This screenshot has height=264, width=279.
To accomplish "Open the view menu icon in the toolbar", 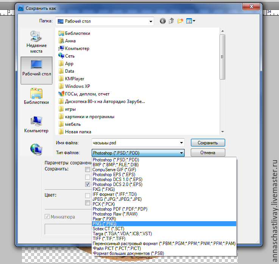I will coord(189,21).
